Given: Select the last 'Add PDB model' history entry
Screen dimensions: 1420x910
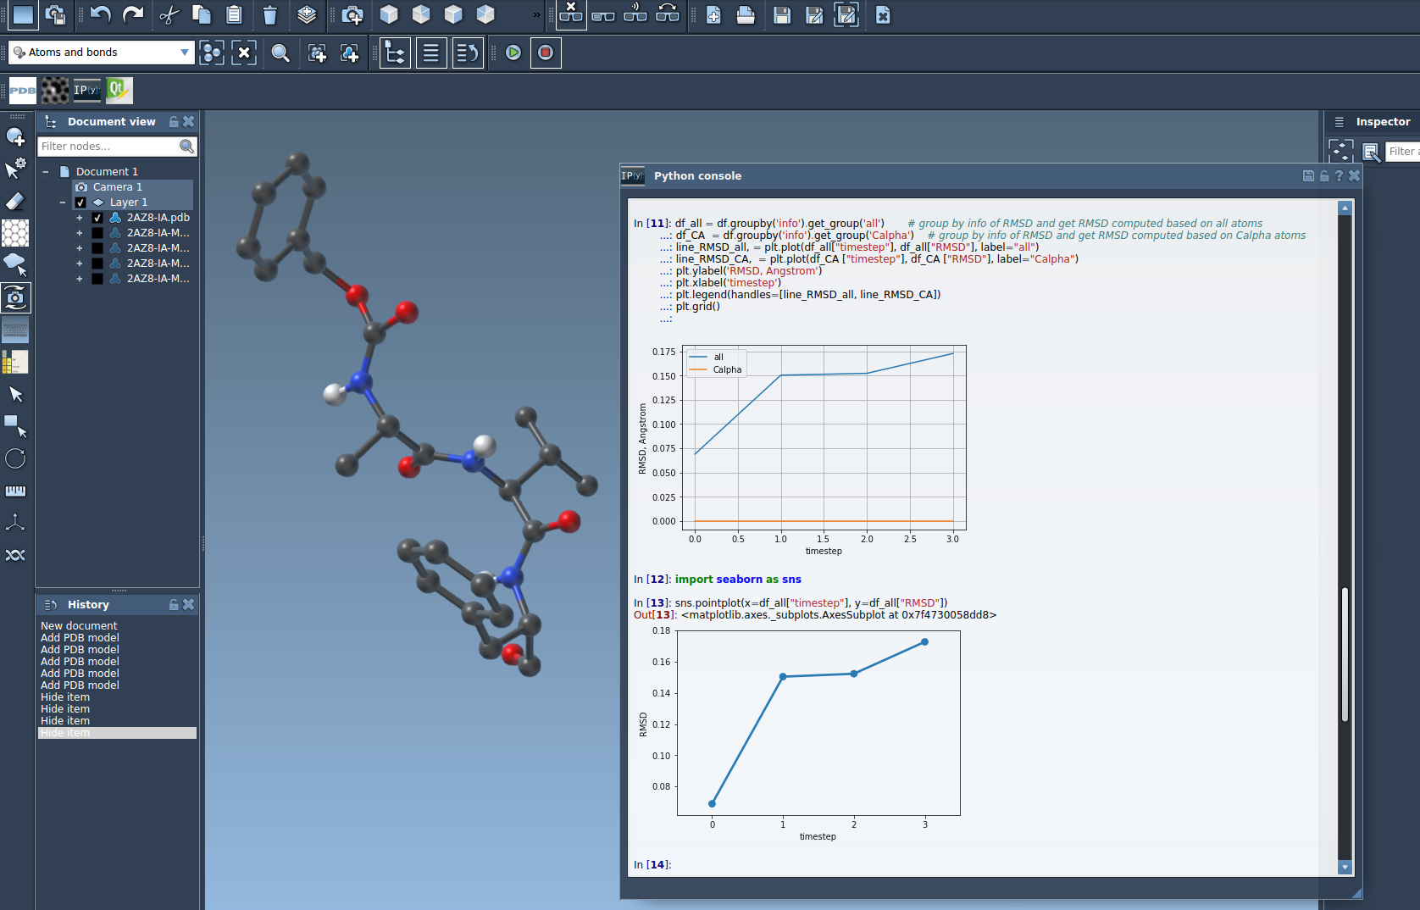Looking at the screenshot, I should pyautogui.click(x=80, y=685).
